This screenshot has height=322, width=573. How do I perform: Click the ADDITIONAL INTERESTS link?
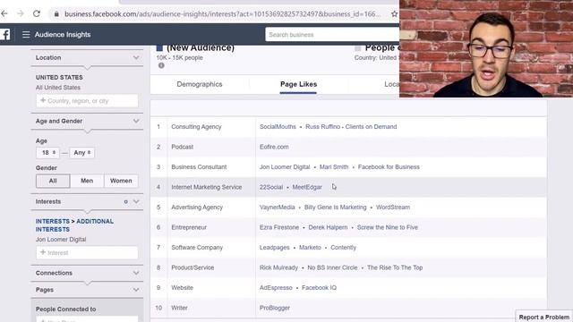[74, 225]
